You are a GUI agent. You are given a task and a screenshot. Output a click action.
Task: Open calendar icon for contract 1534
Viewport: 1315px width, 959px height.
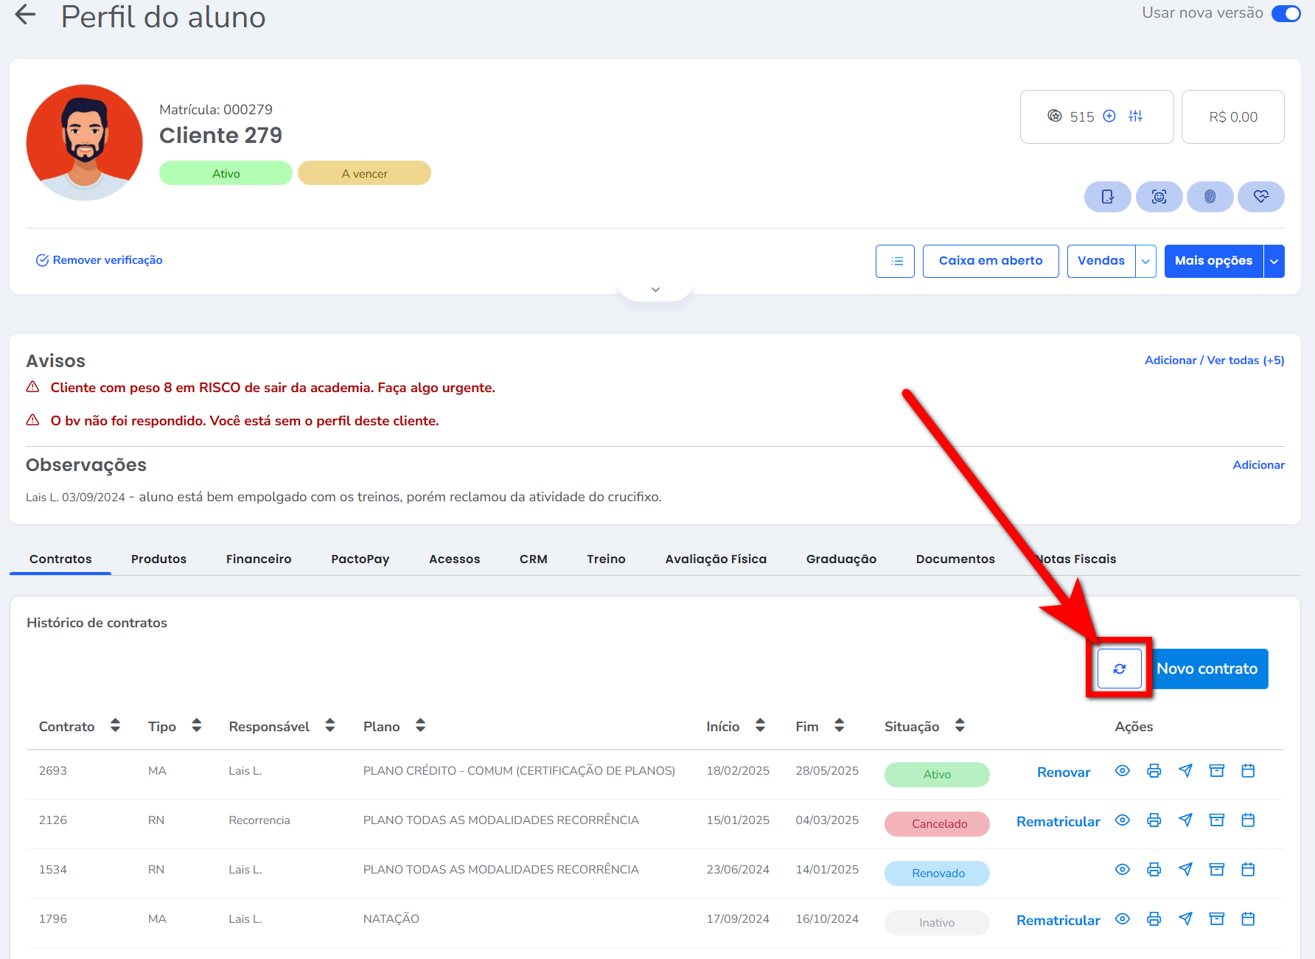(1248, 870)
